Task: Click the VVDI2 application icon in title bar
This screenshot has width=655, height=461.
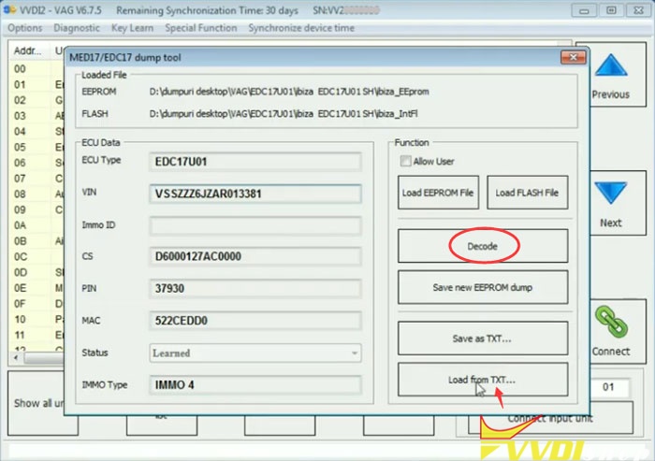Action: 9,10
